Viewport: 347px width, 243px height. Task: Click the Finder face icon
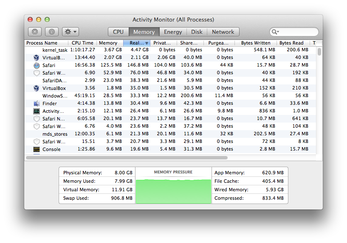click(37, 103)
